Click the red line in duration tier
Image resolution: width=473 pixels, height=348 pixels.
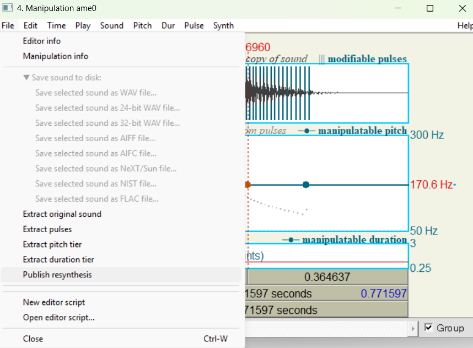click(x=327, y=261)
